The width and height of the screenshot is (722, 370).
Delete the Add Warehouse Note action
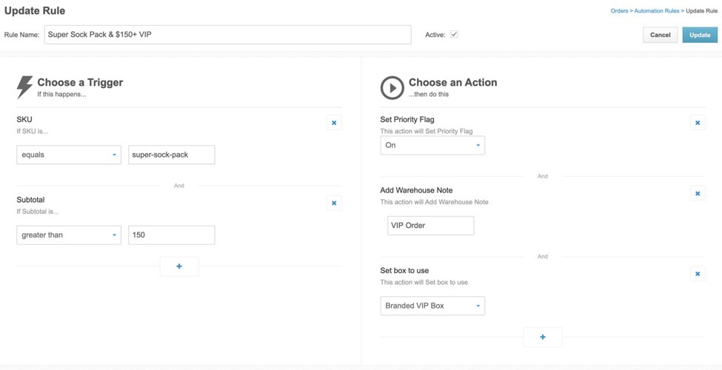pos(697,193)
